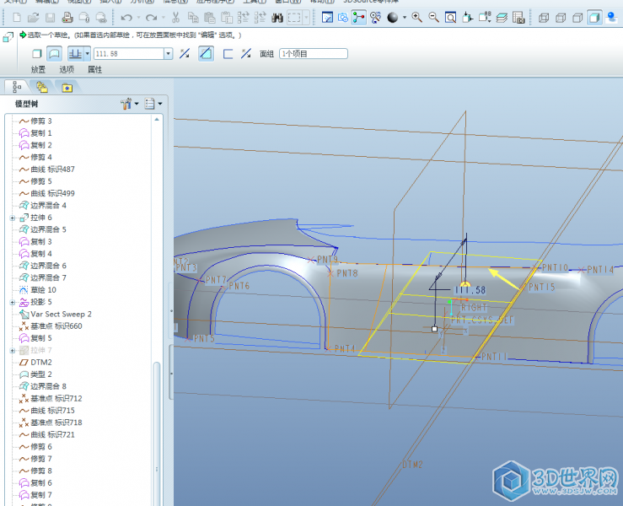
Task: Cut the selection with scissors icon
Action: (175, 18)
